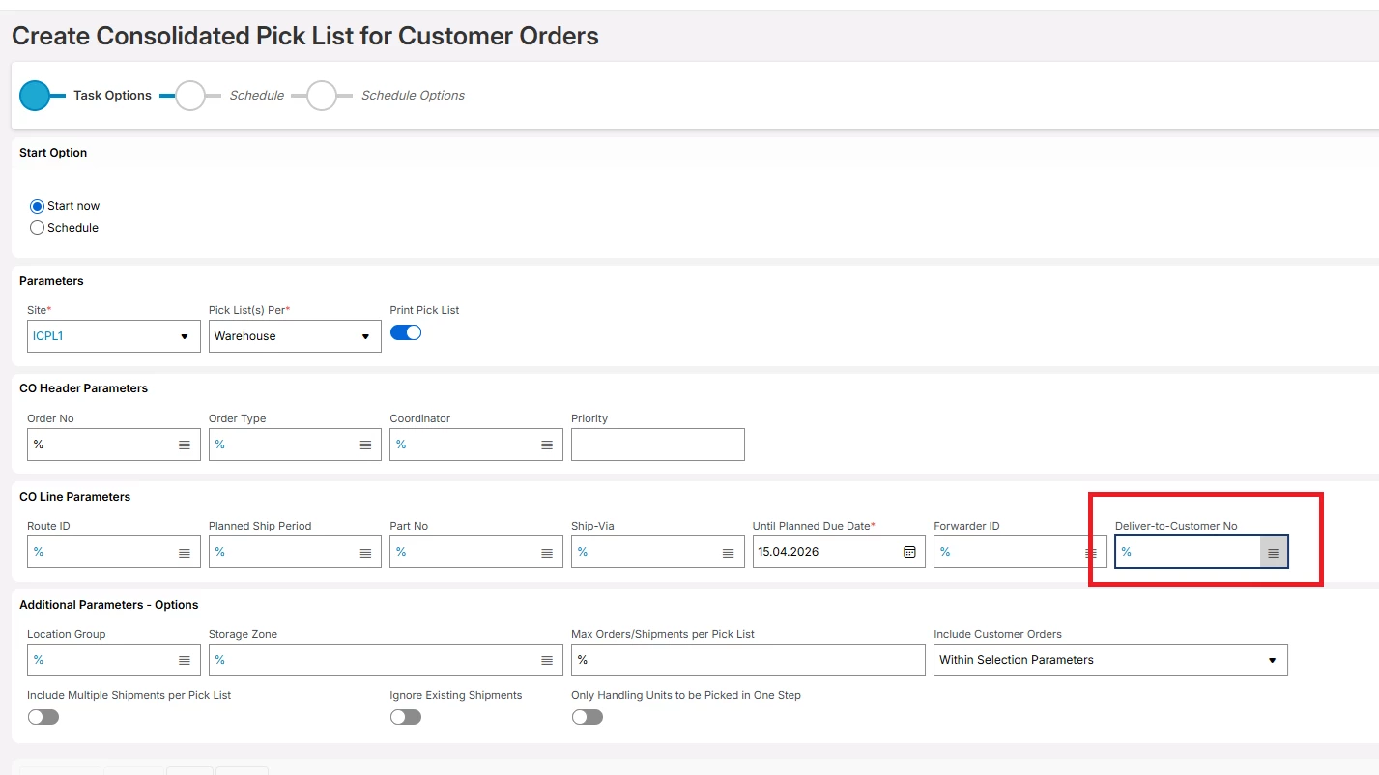
Task: Open the Storage Zone list-of-values icon
Action: [547, 660]
